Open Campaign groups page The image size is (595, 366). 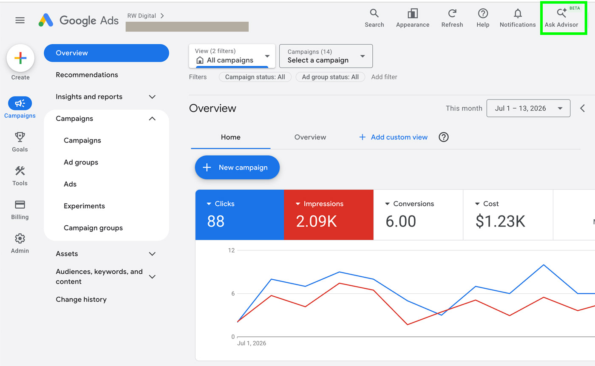point(93,228)
